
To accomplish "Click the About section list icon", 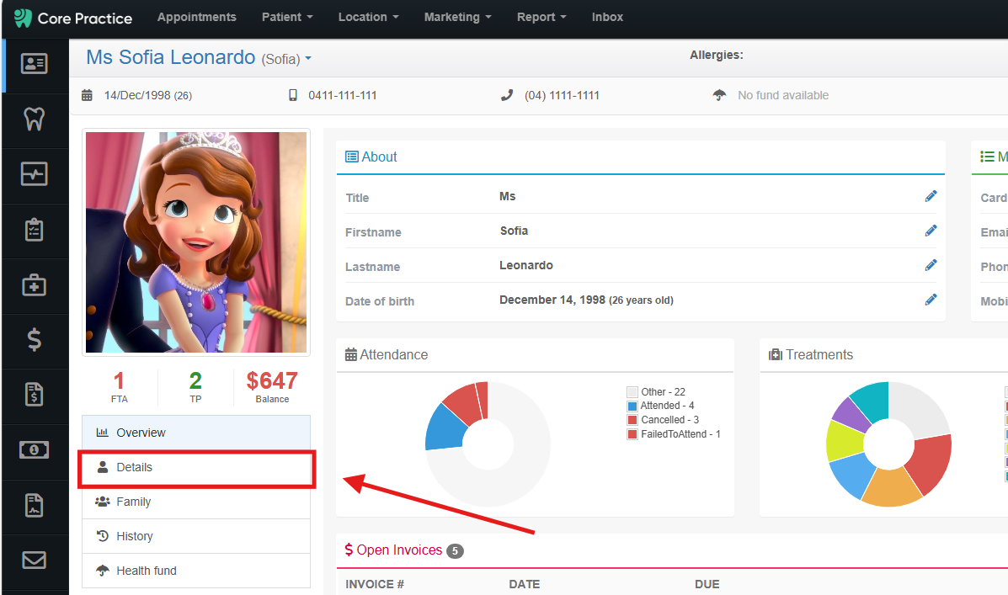I will pos(352,157).
